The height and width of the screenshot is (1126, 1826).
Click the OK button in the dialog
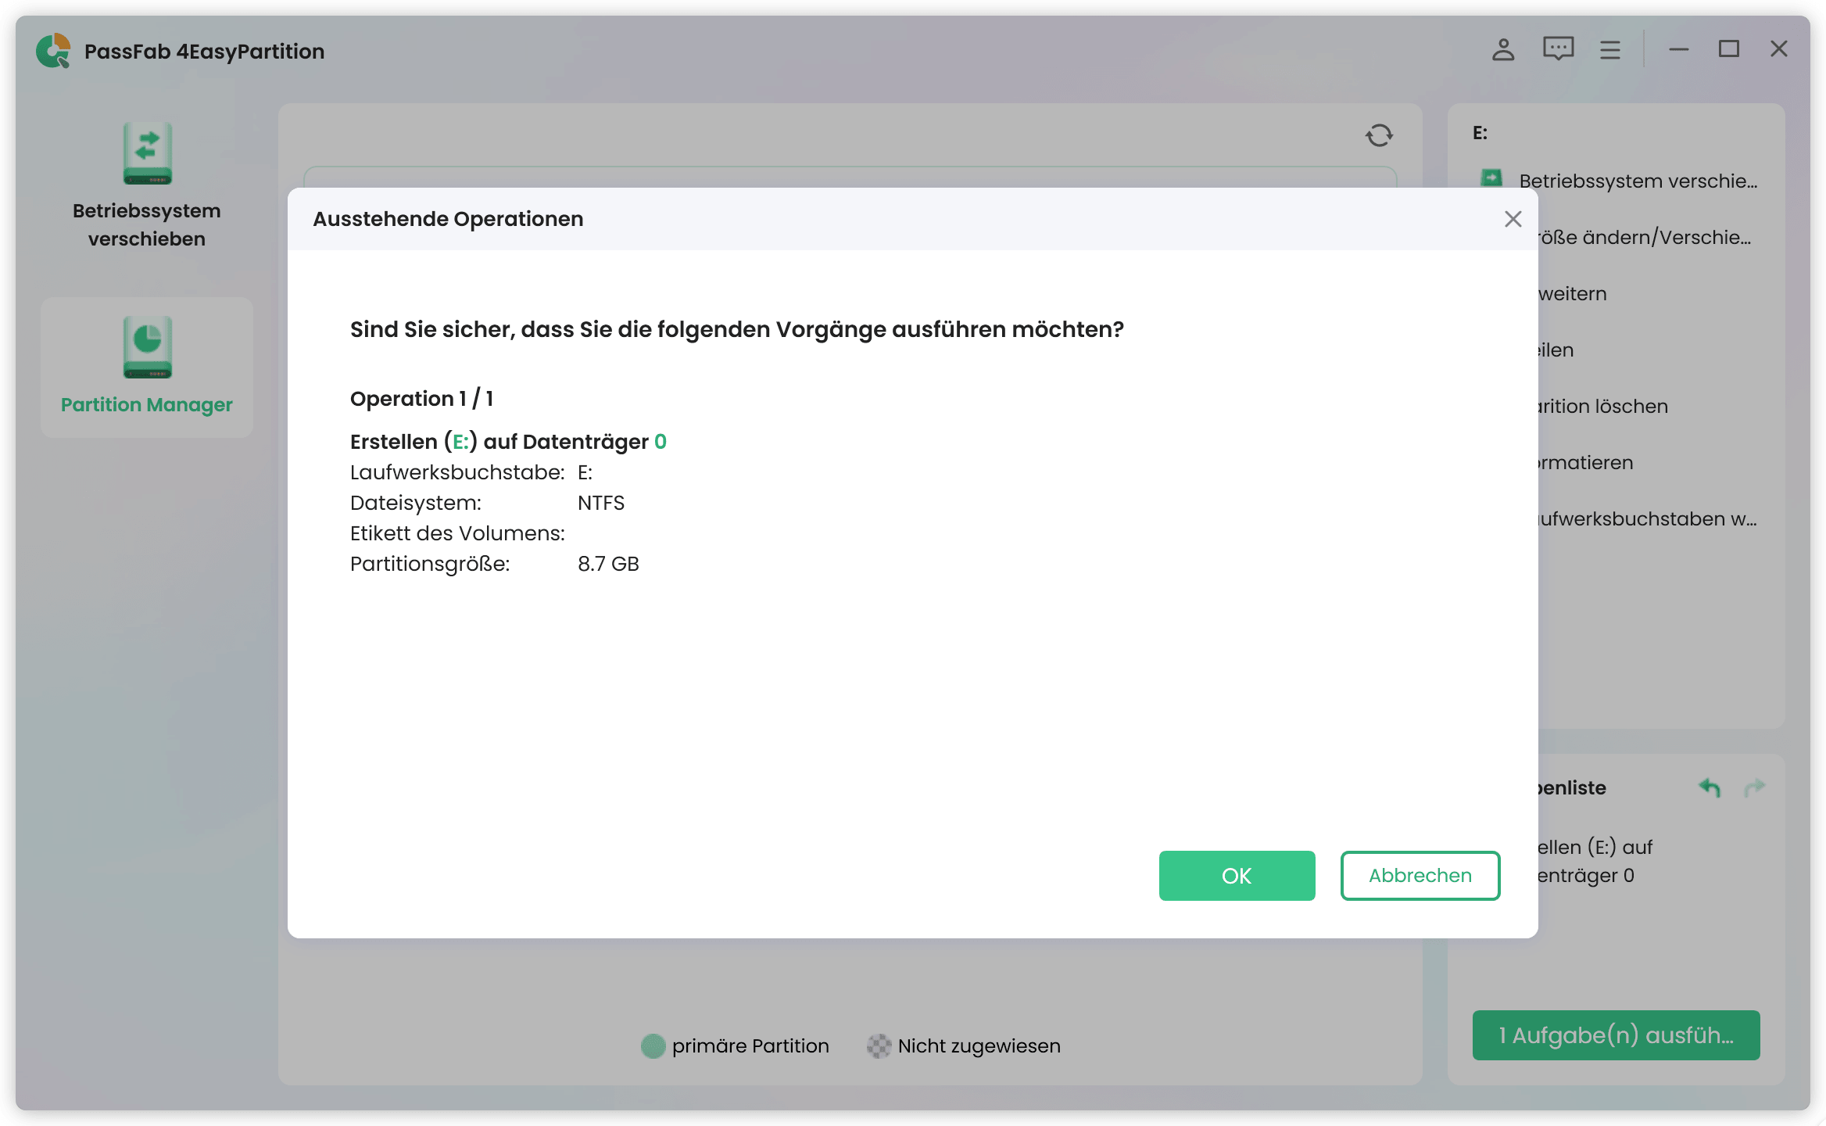pyautogui.click(x=1237, y=875)
